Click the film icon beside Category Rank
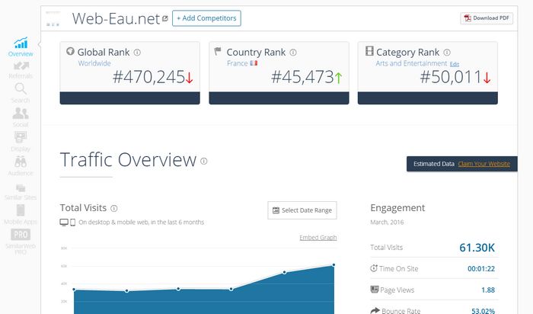 [369, 51]
